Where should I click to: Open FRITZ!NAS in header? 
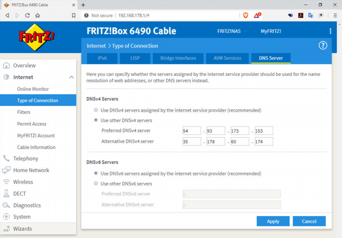coord(229,31)
